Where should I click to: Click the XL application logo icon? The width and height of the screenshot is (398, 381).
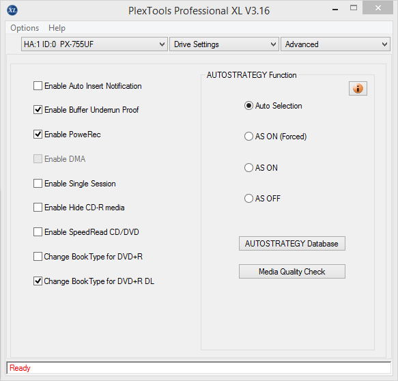(x=12, y=10)
